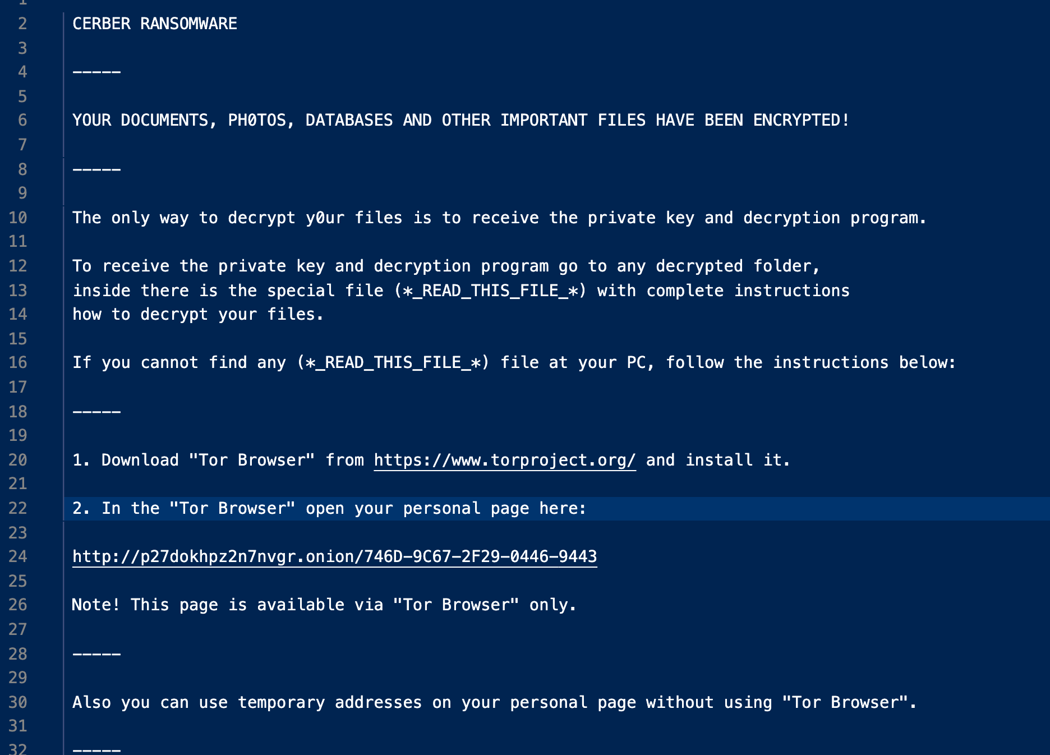Viewport: 1050px width, 755px height.
Task: Open the https://www.torproject.org/ link
Action: [x=505, y=461]
